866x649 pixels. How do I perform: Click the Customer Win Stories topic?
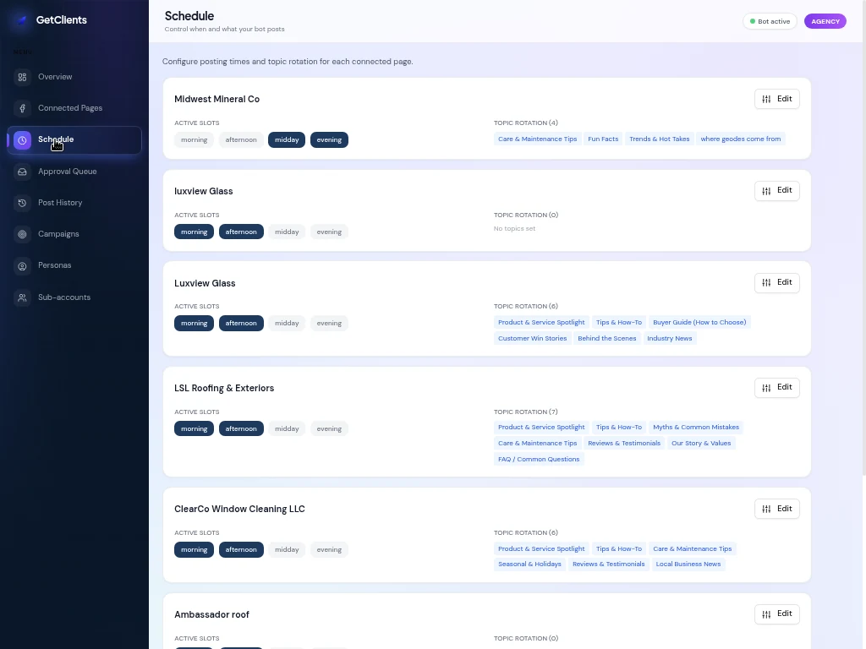(533, 338)
